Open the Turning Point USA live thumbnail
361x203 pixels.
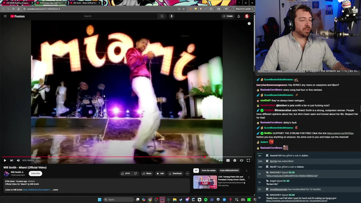click(x=205, y=182)
